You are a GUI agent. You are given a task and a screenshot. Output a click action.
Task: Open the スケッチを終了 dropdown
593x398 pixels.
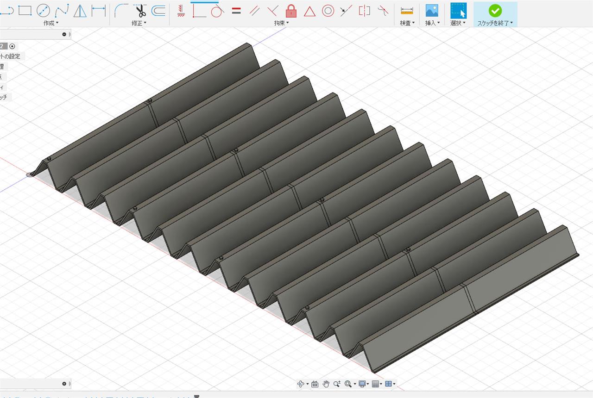495,23
